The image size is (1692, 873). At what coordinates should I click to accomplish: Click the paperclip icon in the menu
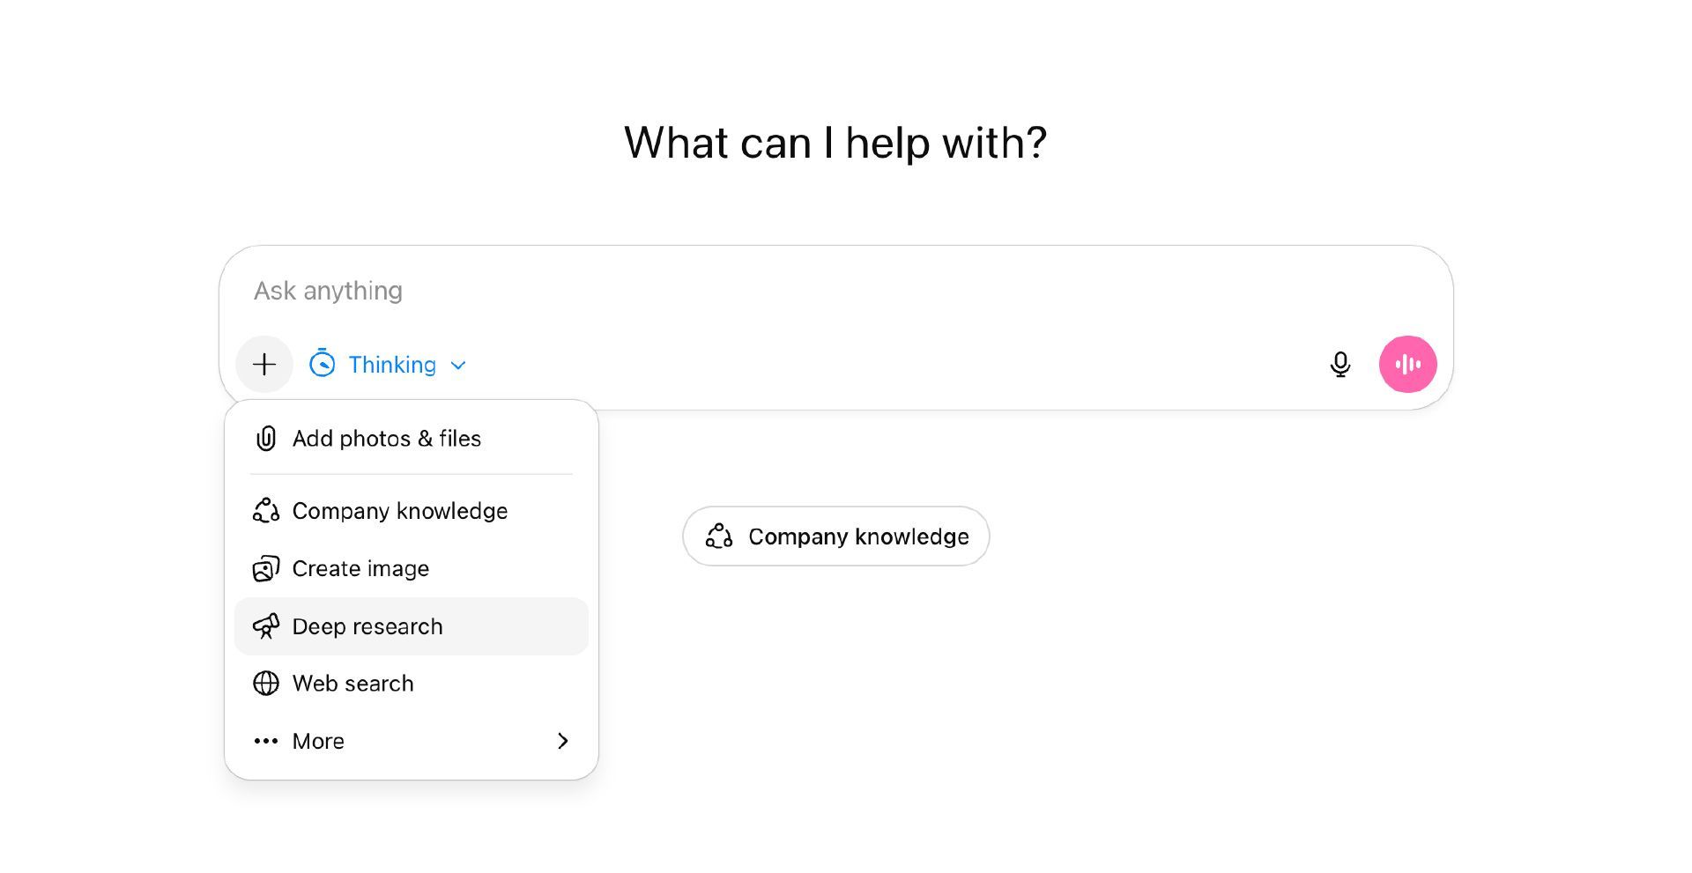click(266, 439)
